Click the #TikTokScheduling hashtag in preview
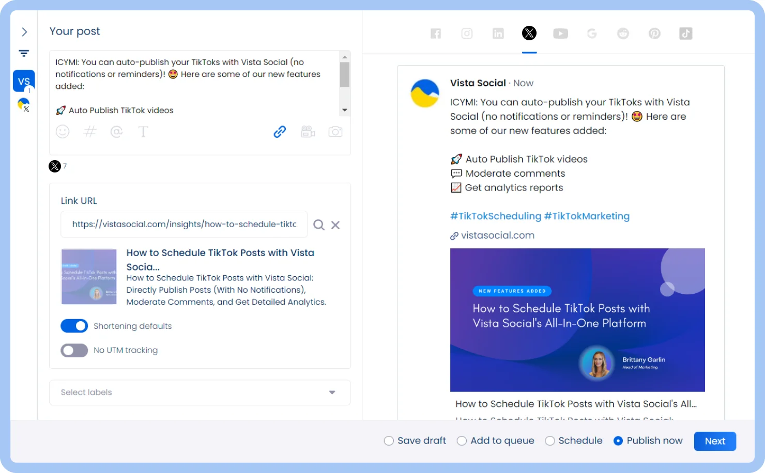 tap(495, 216)
